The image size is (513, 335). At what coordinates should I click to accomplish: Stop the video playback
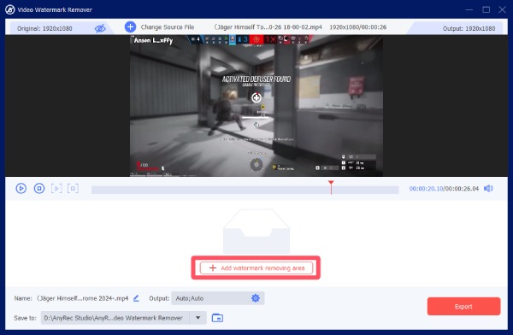(x=39, y=188)
